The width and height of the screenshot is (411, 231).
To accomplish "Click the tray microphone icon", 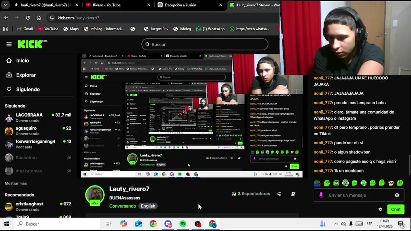I will [351, 224].
